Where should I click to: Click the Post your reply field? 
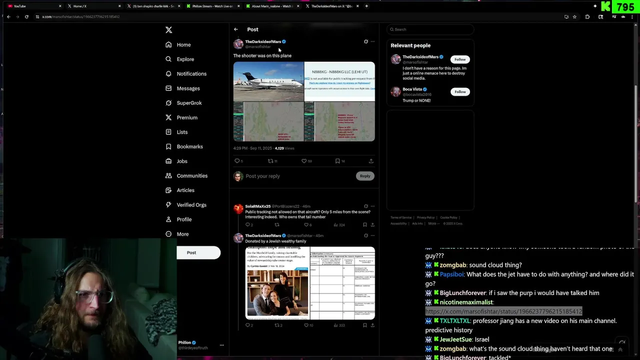[299, 176]
